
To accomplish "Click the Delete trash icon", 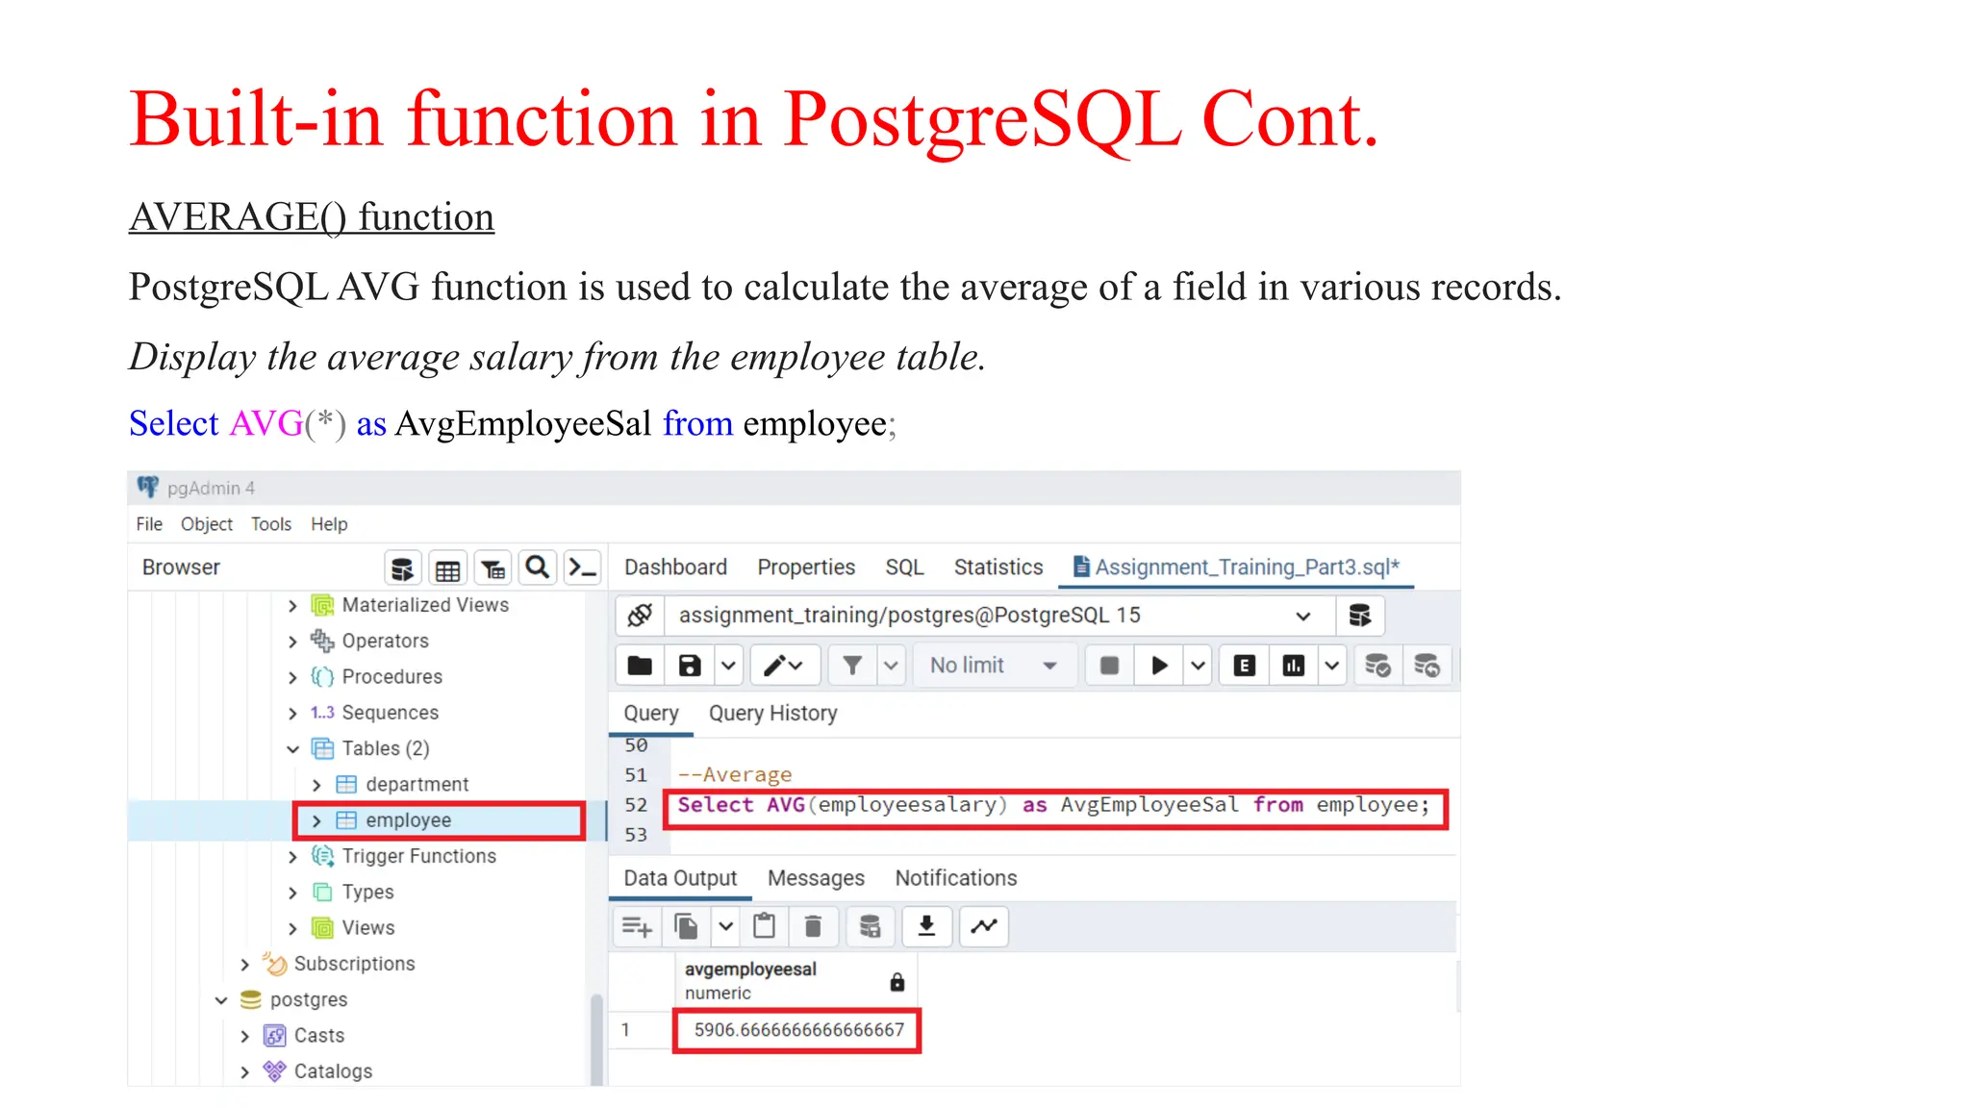I will coord(813,927).
